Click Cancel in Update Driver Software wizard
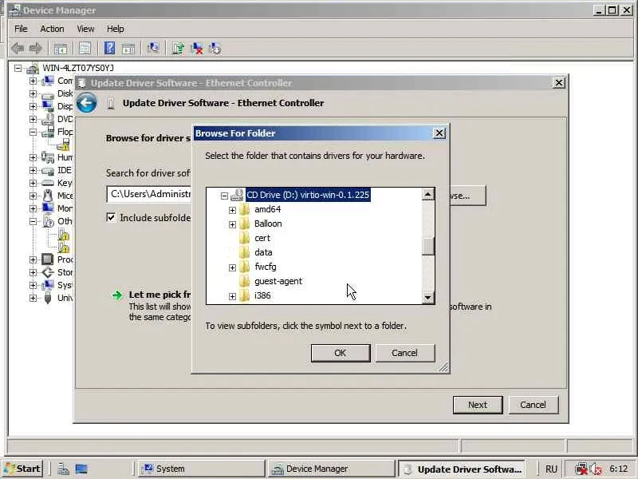Viewport: 638px width, 479px height. click(x=533, y=405)
